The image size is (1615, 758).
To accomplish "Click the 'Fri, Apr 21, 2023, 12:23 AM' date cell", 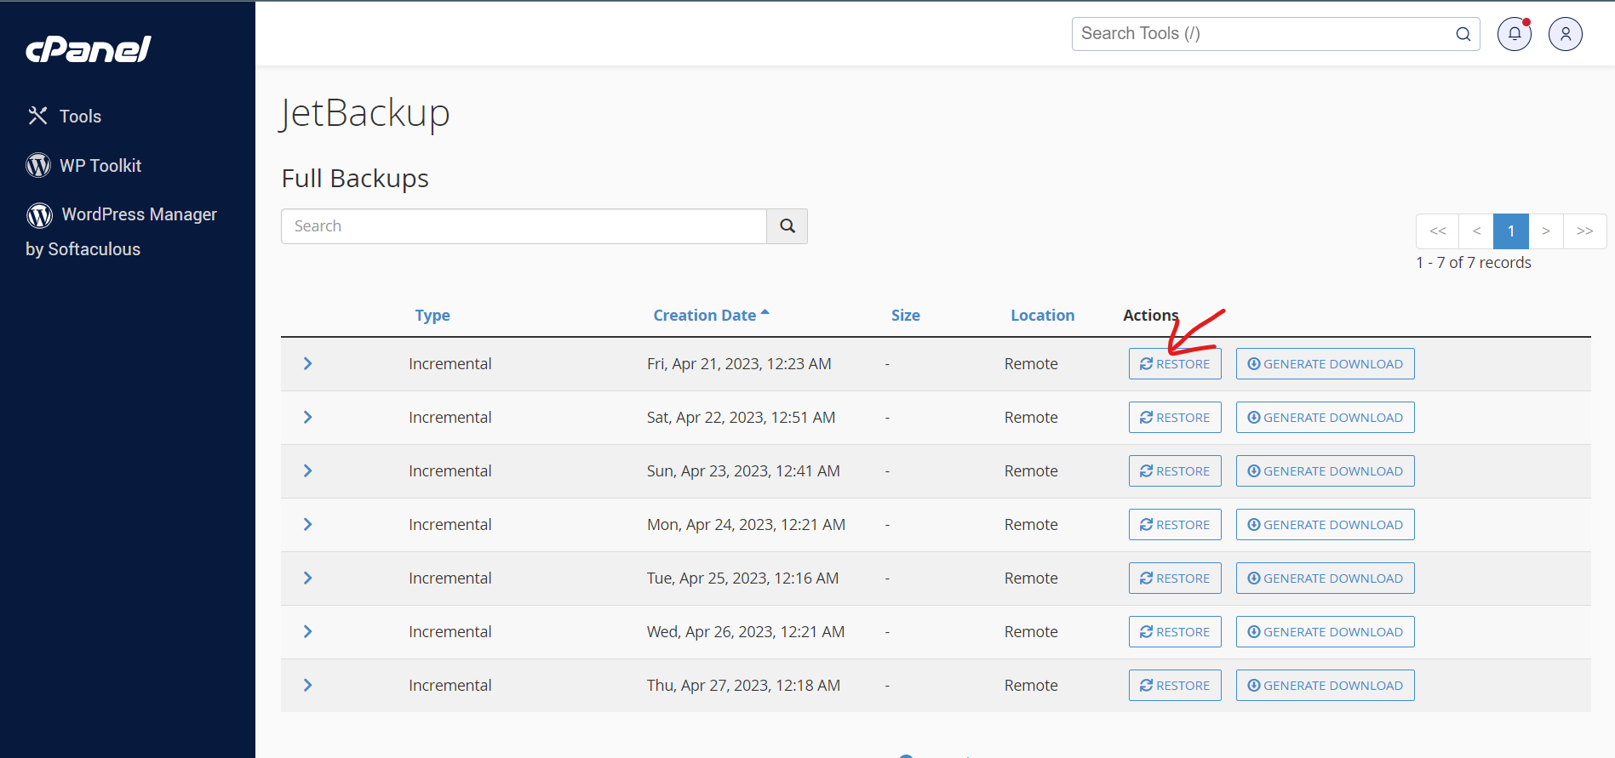I will pyautogui.click(x=739, y=364).
